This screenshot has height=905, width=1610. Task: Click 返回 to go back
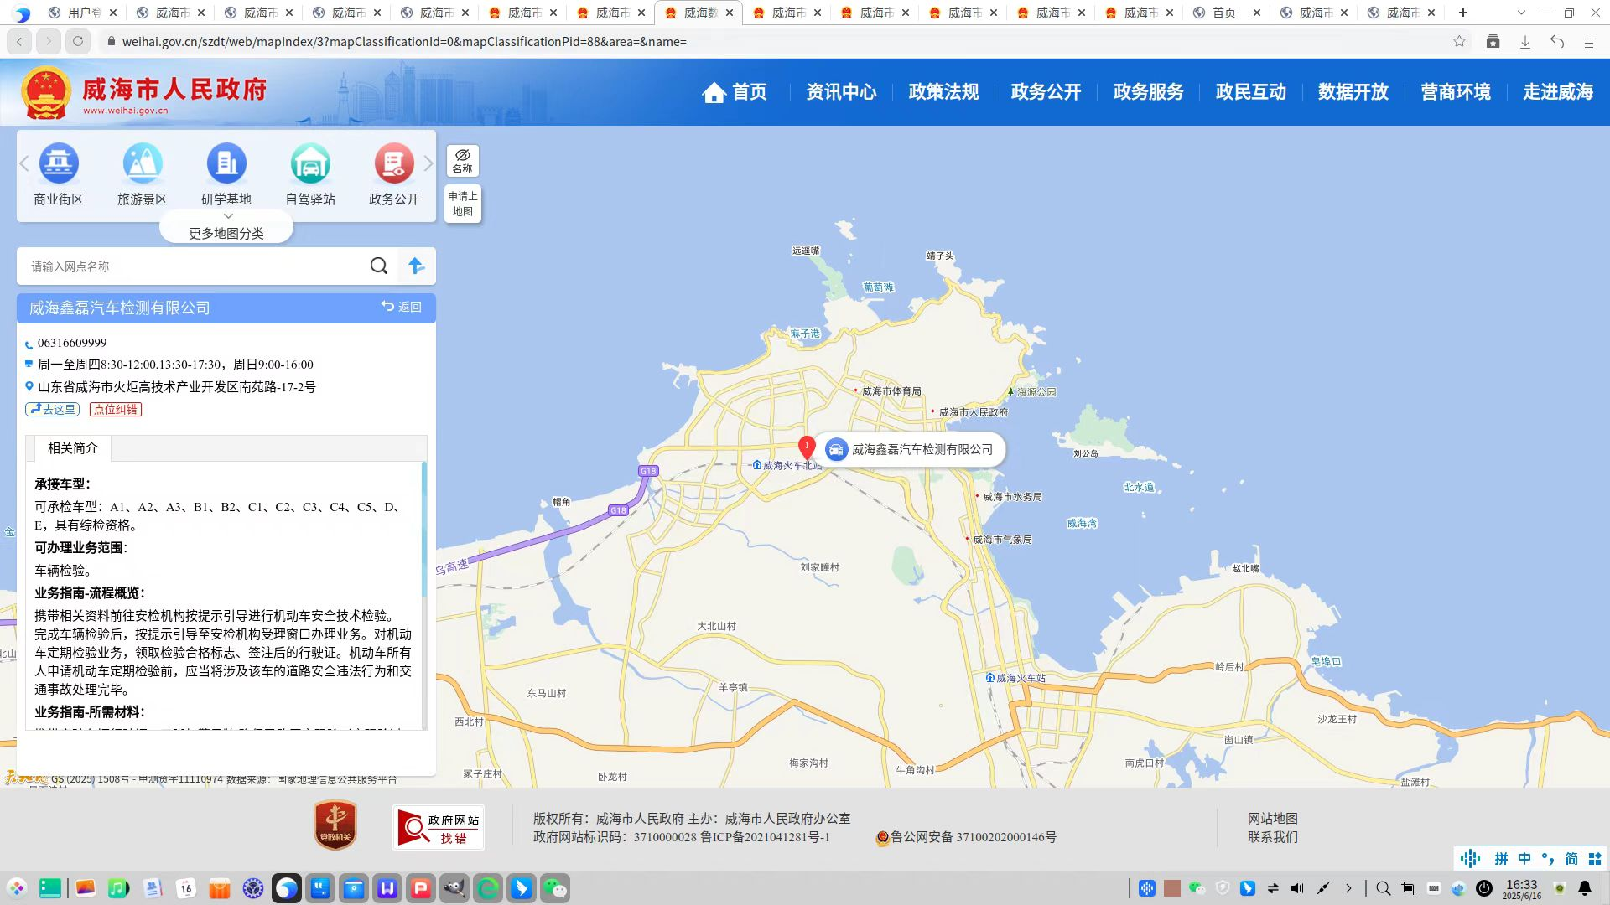pyautogui.click(x=402, y=308)
